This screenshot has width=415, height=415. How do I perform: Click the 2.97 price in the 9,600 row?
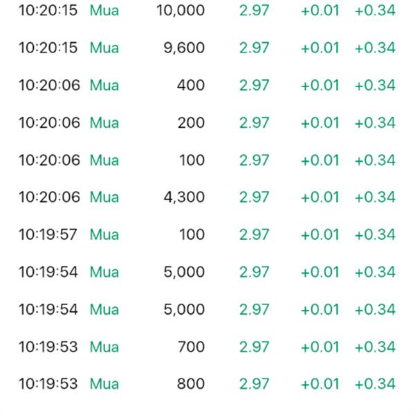point(254,48)
